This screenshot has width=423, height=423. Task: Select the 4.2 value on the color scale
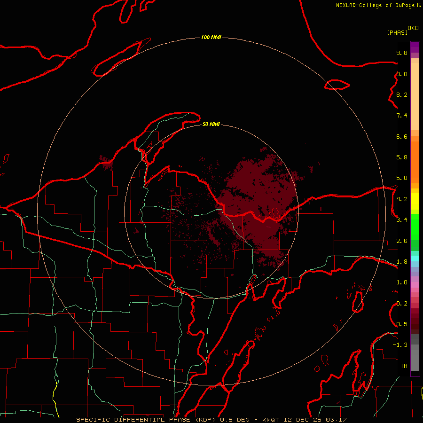tap(402, 199)
